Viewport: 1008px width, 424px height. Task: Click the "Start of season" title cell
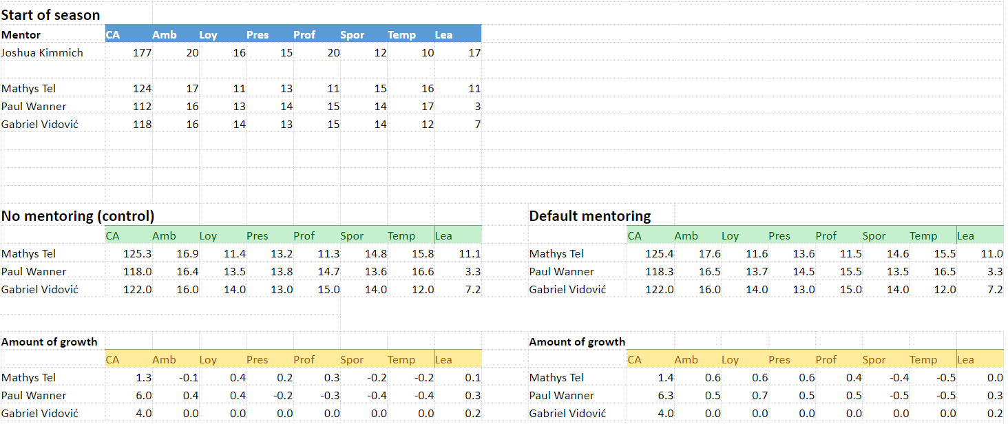[x=51, y=14]
